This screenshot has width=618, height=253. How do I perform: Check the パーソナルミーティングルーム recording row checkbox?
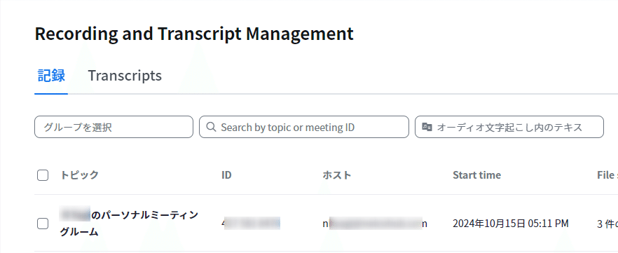click(43, 224)
